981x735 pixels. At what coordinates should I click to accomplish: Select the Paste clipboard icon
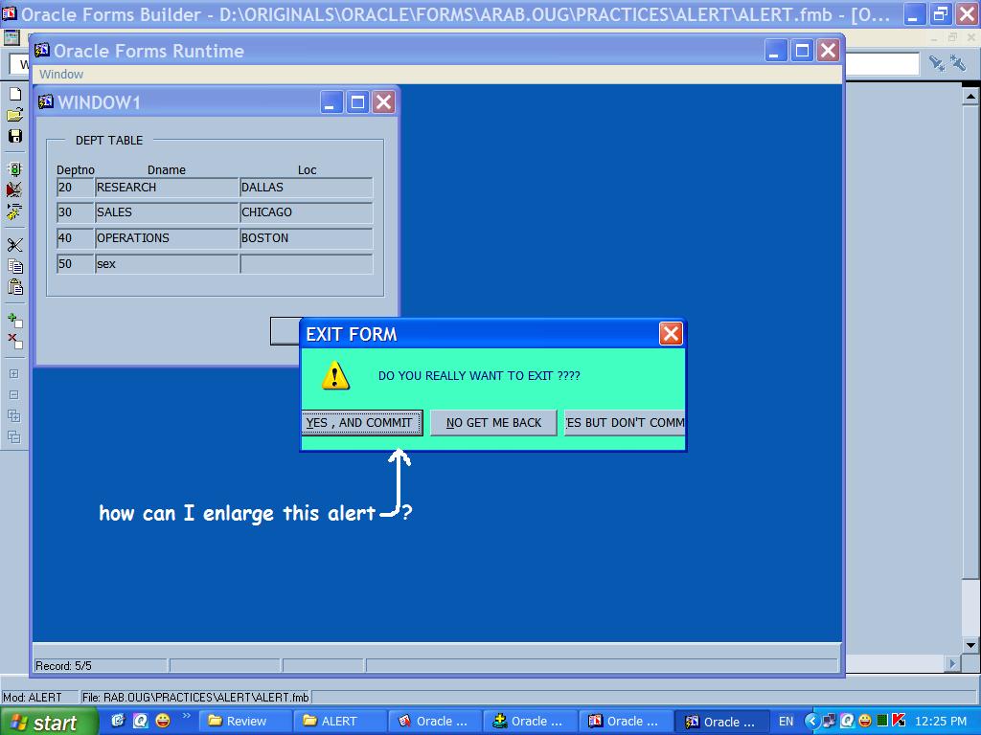pos(15,287)
